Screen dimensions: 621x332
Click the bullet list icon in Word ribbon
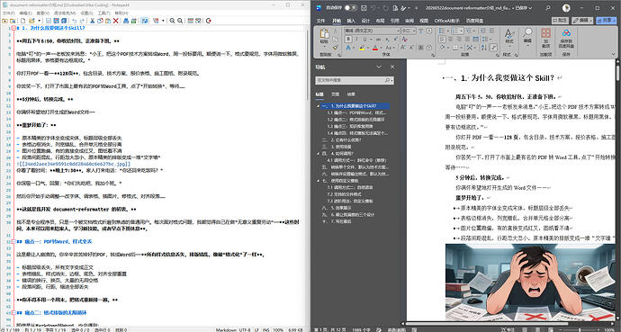[442, 31]
